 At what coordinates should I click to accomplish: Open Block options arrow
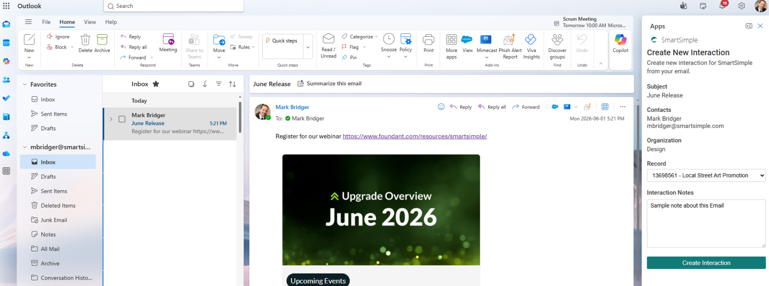click(x=72, y=47)
